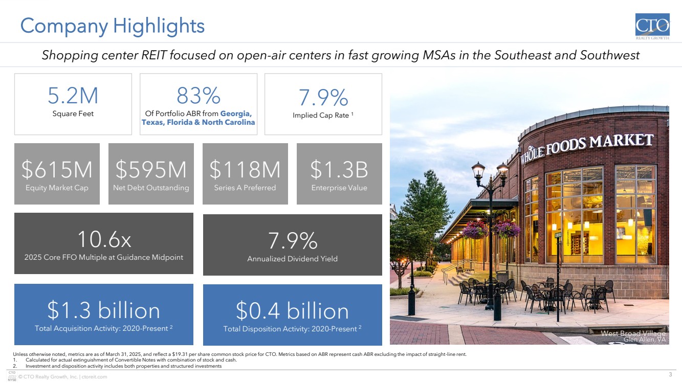Select the $0.4 billion Total Disposition tile
The width and height of the screenshot is (682, 383).
coord(292,315)
